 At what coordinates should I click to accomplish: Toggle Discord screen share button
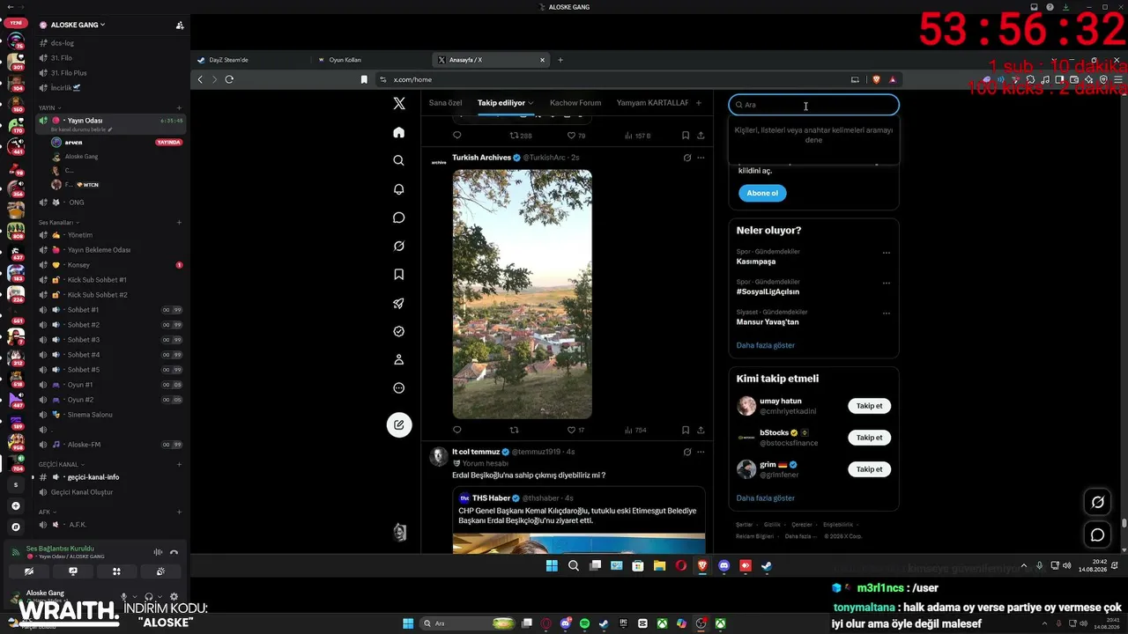coord(72,571)
